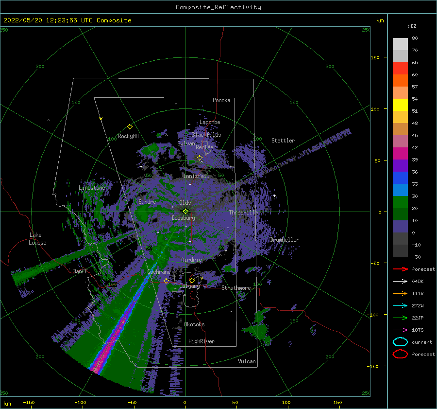Screen dimensions: 437x409
Task: Click the Blackfalds city label
Action: point(206,135)
